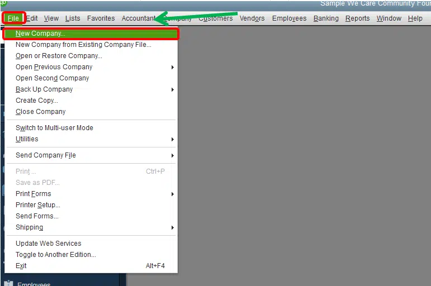This screenshot has width=431, height=286.
Task: Expand Open Previous Company submenu
Action: (91, 67)
